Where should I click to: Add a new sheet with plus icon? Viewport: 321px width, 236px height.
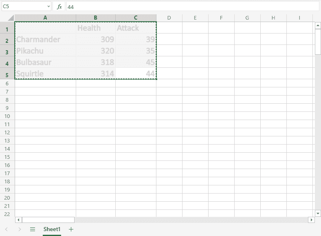[x=71, y=229]
